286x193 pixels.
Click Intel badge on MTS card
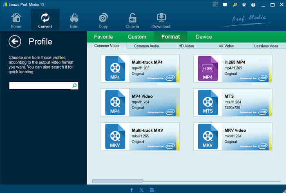click(x=263, y=112)
